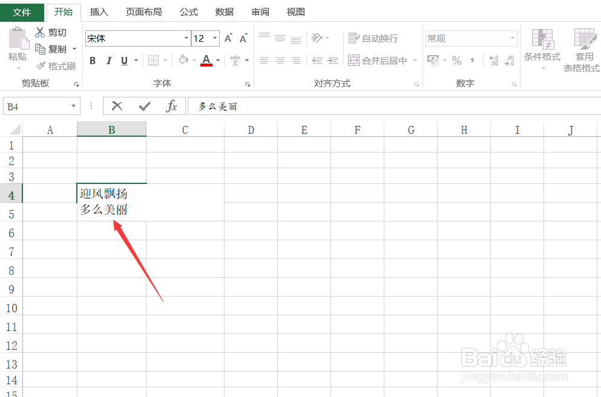Launch the 剪贴板 clipboard dialog
Viewport: 601px width, 397px height.
click(77, 84)
